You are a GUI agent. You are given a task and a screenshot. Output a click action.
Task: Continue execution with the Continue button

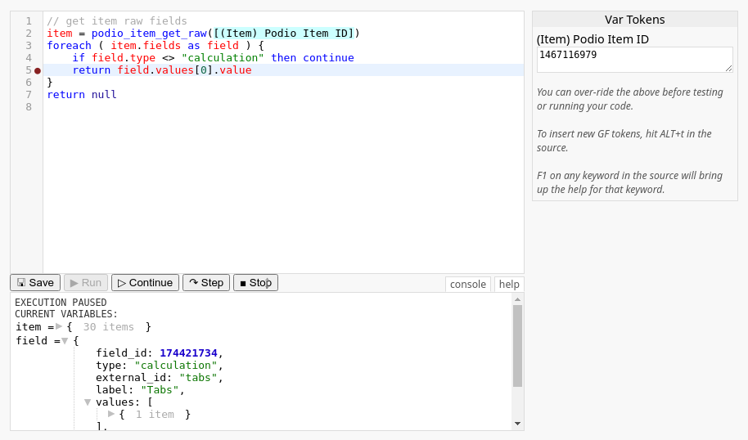(x=145, y=283)
